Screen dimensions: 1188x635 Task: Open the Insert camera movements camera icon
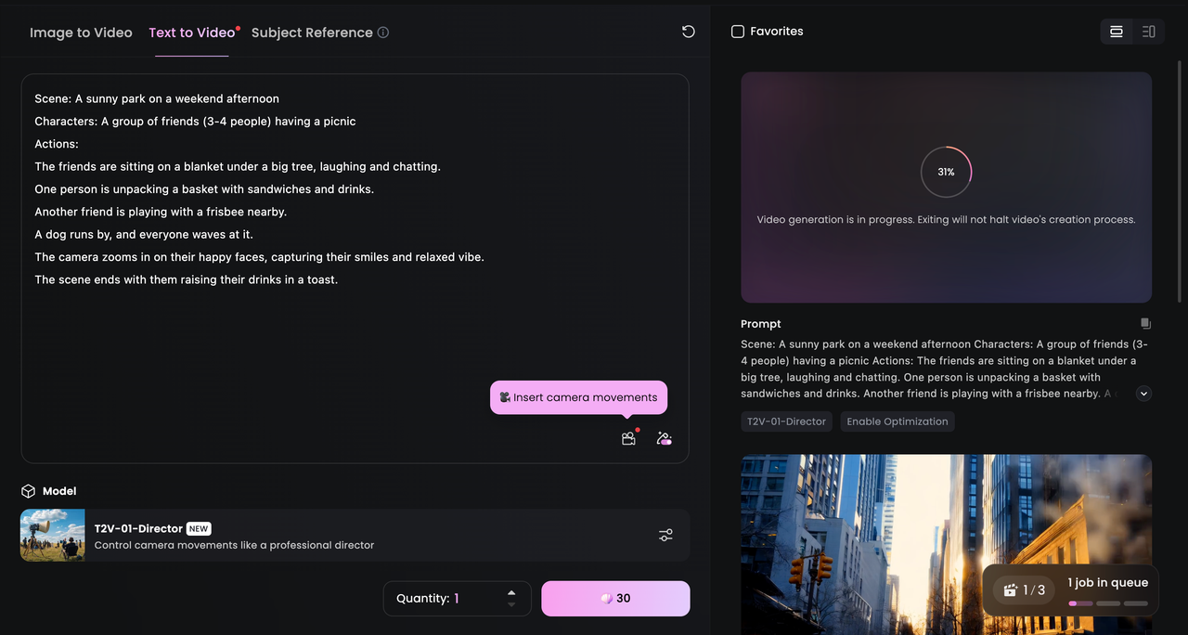pos(628,437)
